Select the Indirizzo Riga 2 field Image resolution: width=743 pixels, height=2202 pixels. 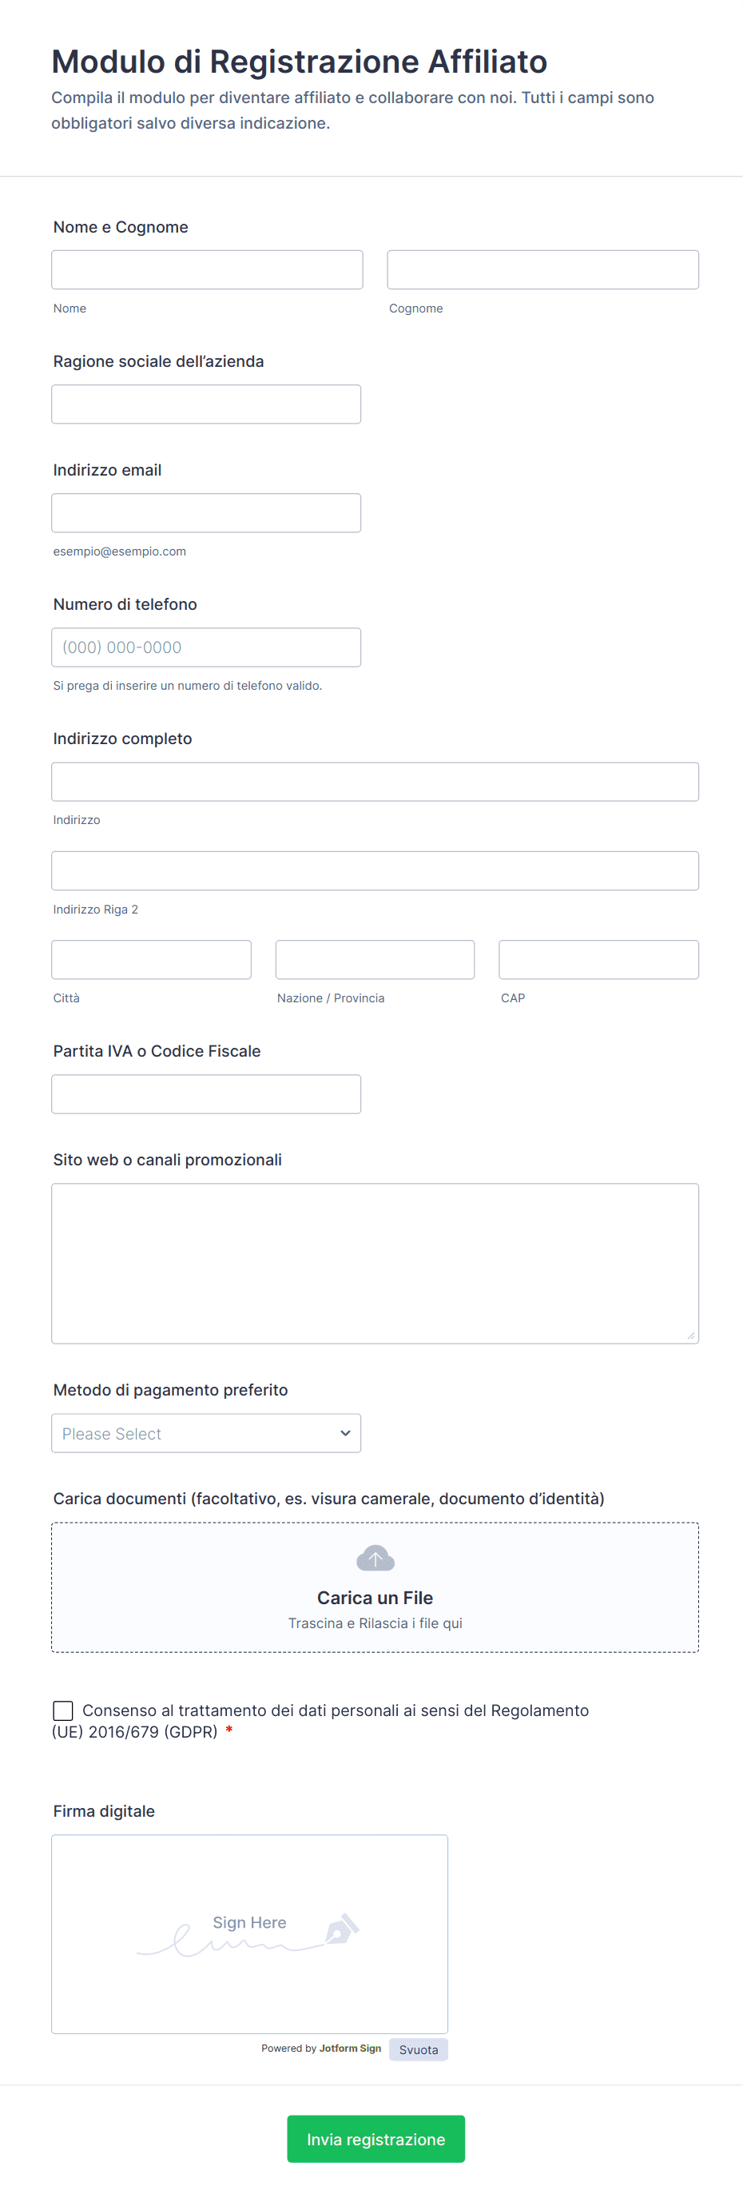tap(375, 871)
